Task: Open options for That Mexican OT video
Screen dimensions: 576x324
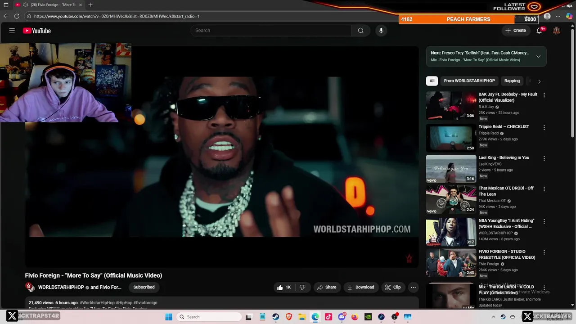Action: (544, 189)
